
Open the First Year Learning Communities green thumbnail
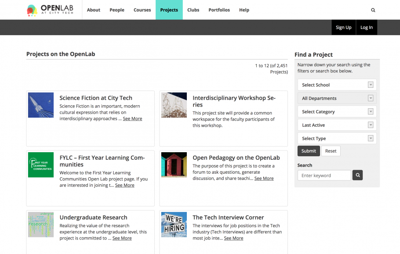pos(41,165)
